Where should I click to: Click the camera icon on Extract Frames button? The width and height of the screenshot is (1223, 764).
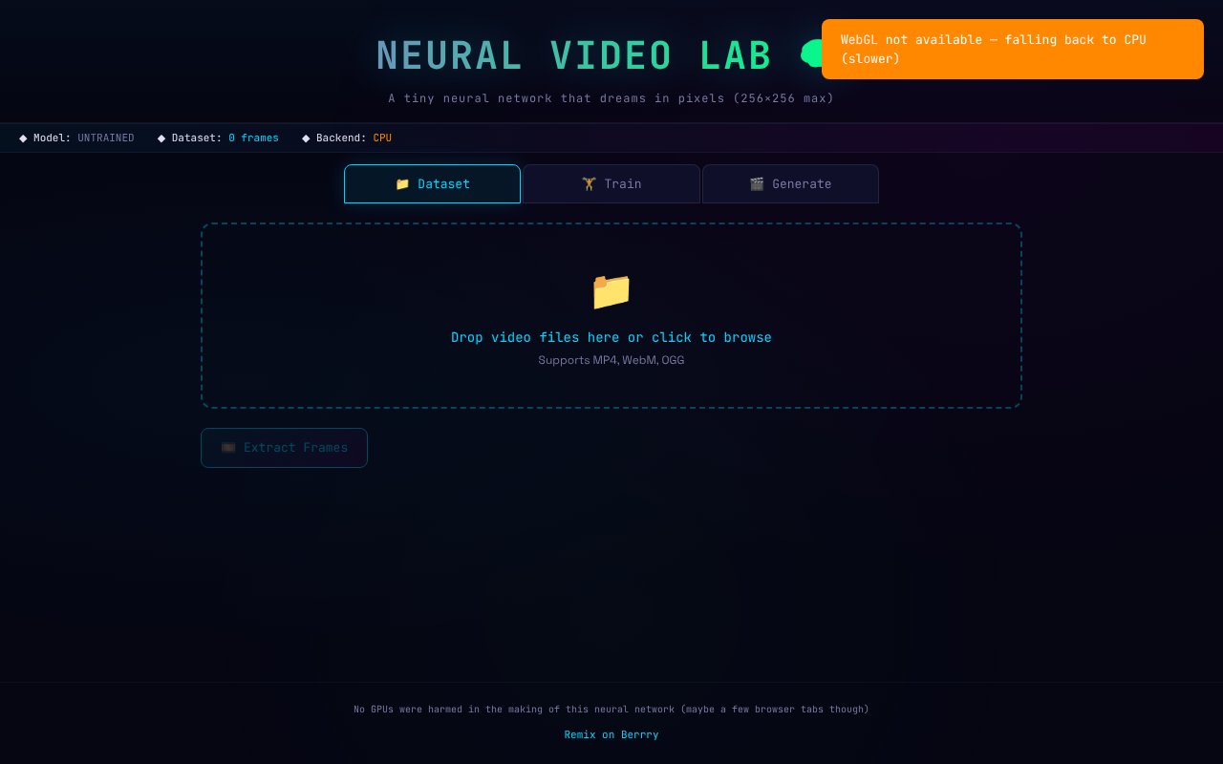pos(227,447)
